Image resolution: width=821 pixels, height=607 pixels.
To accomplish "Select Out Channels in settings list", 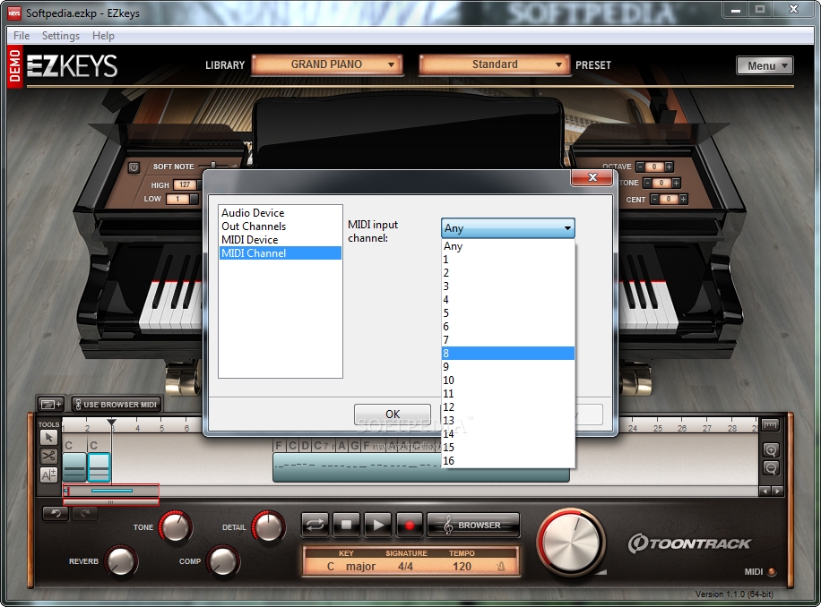I will (x=281, y=227).
